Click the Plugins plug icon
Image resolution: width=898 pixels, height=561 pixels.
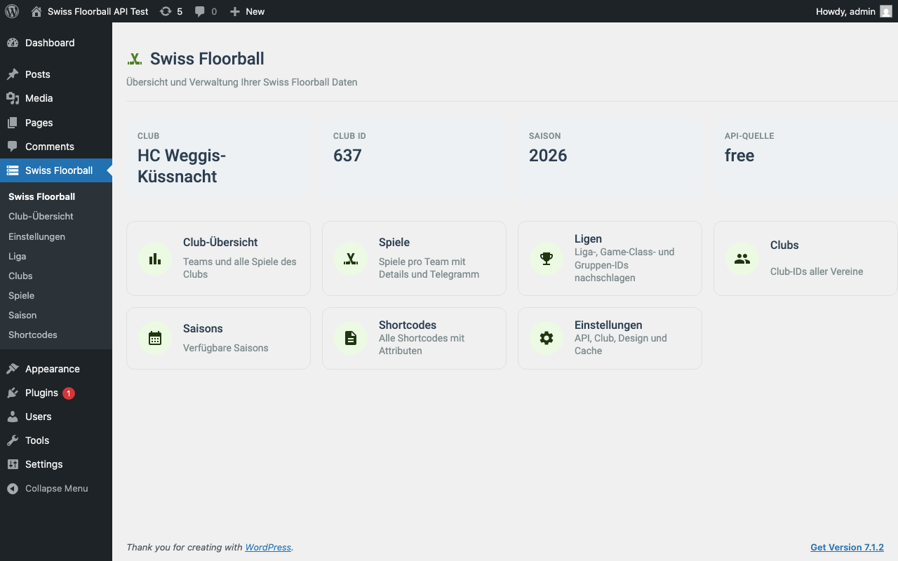pyautogui.click(x=13, y=393)
